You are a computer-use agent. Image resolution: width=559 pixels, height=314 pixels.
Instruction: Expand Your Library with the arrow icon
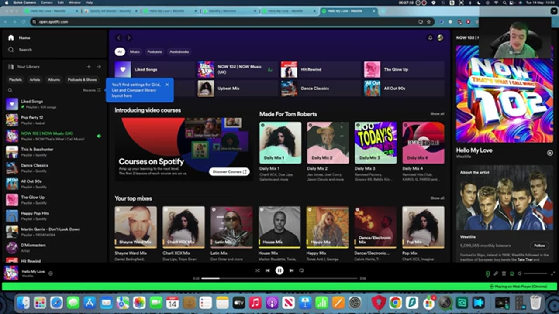99,67
